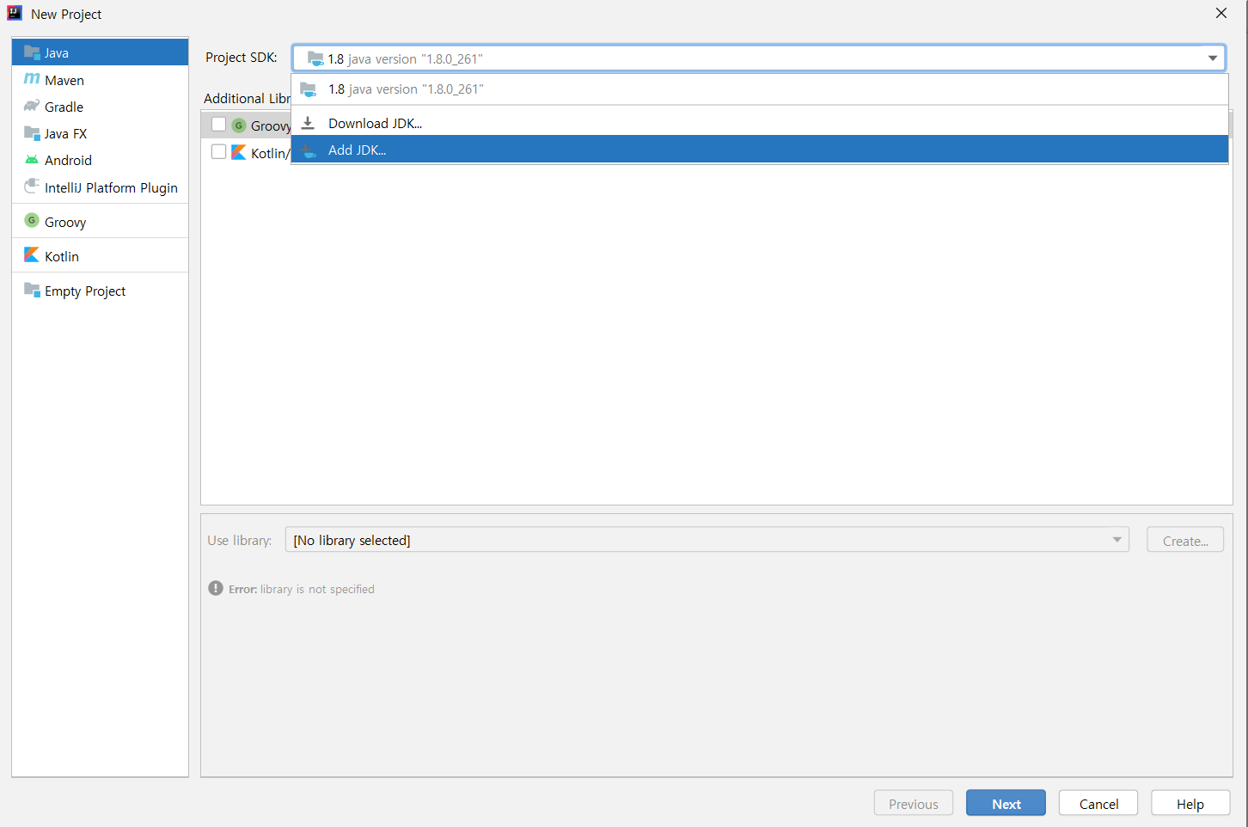
Task: Click the Java FX folder icon
Action: click(32, 133)
